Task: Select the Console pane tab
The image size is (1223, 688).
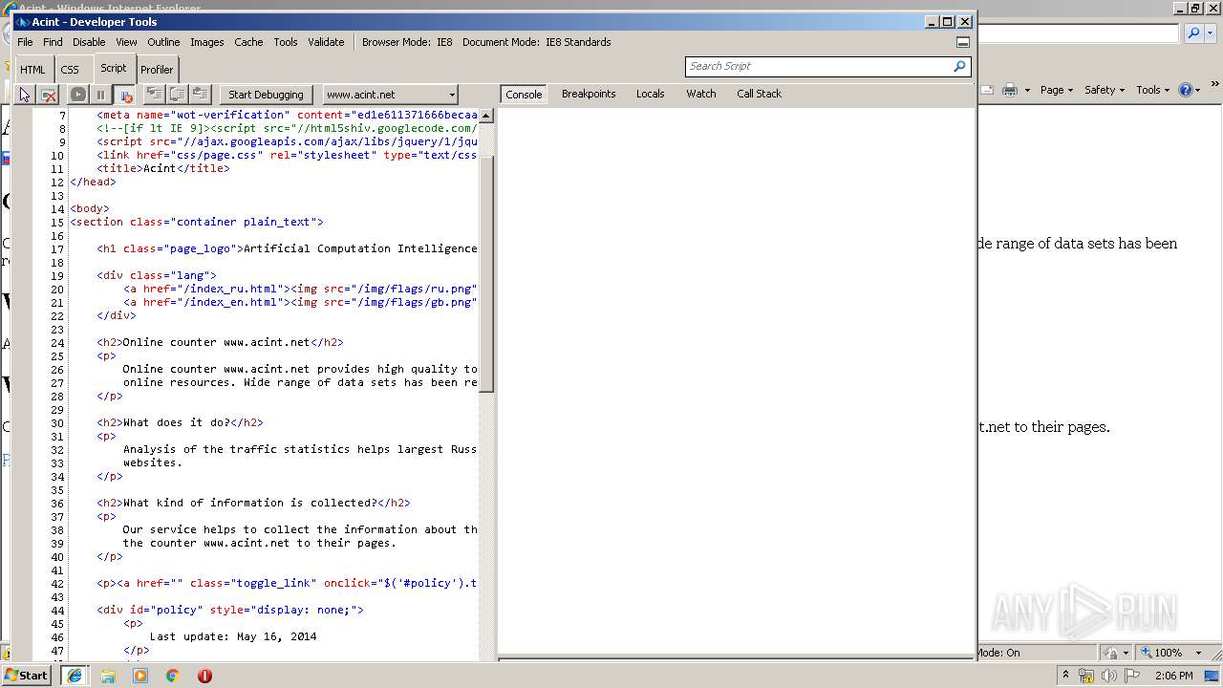Action: pyautogui.click(x=524, y=95)
